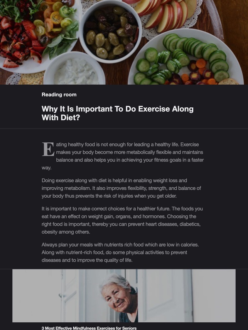Open the Reading room section link
This screenshot has height=330, width=248.
coord(59,95)
